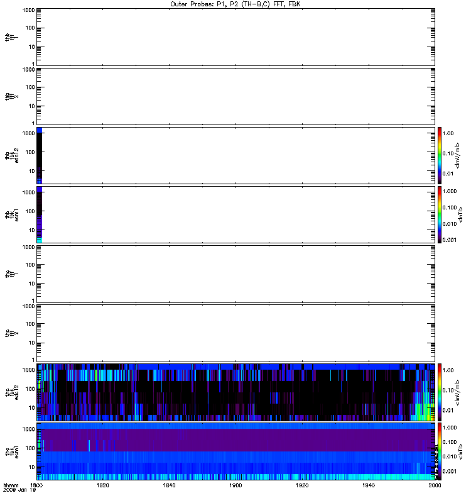Click the thc fbk edc12 color scale bar

[x=440, y=392]
